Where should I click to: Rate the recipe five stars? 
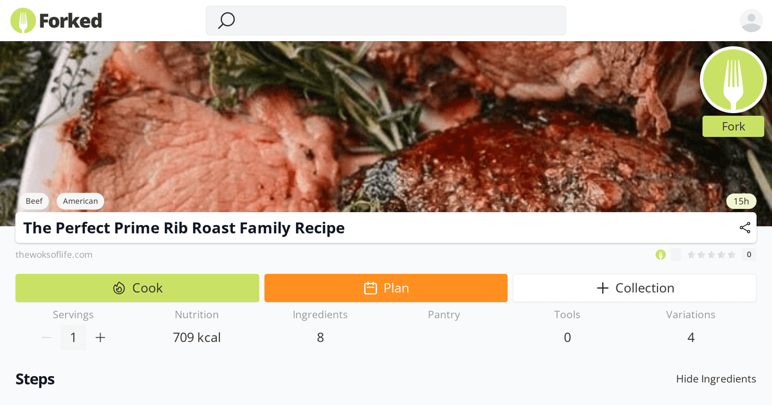(x=731, y=255)
